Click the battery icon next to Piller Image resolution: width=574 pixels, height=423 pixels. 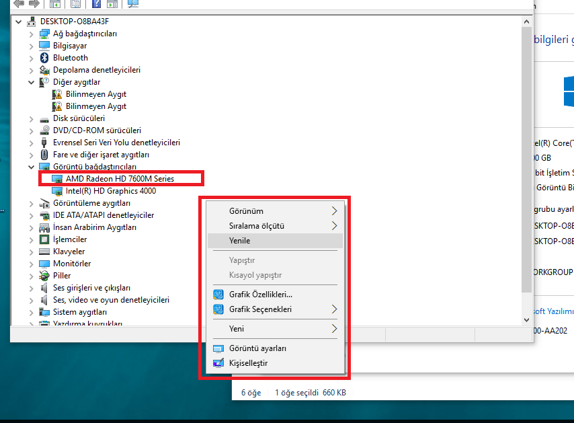click(44, 276)
